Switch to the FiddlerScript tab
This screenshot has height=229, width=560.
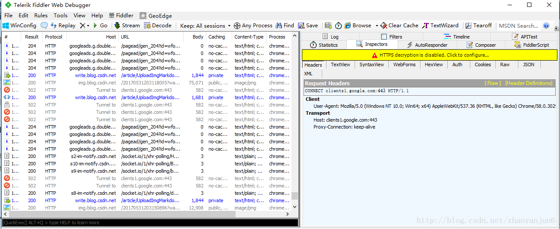click(531, 45)
